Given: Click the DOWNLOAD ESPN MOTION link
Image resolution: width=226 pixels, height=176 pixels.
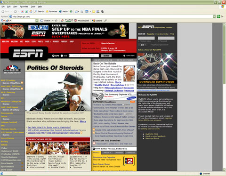Looking at the screenshot, I should 157,82.
